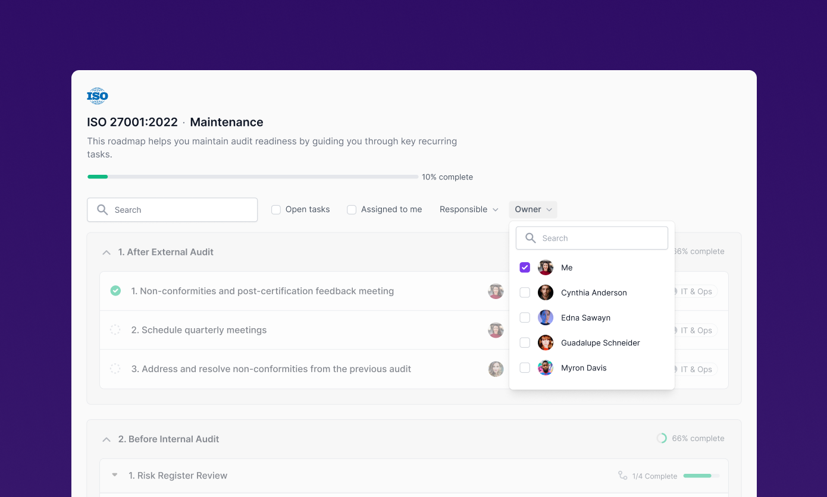Click assignee avatar on Non-conformities task row
827x497 pixels.
(496, 291)
